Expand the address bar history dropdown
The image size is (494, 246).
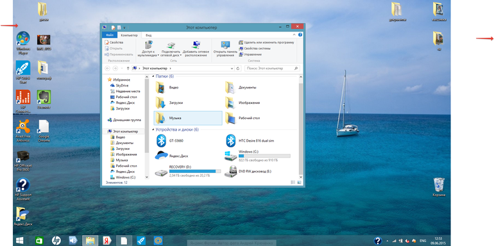point(232,69)
